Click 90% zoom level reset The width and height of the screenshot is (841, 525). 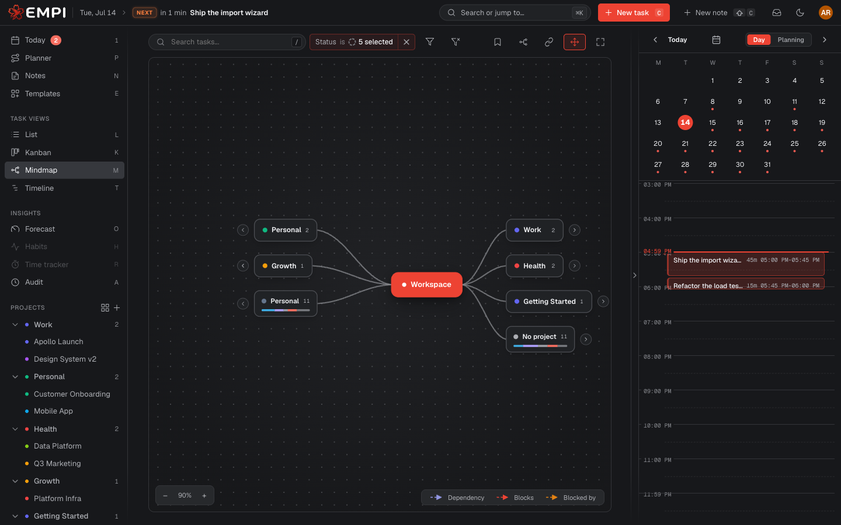185,495
